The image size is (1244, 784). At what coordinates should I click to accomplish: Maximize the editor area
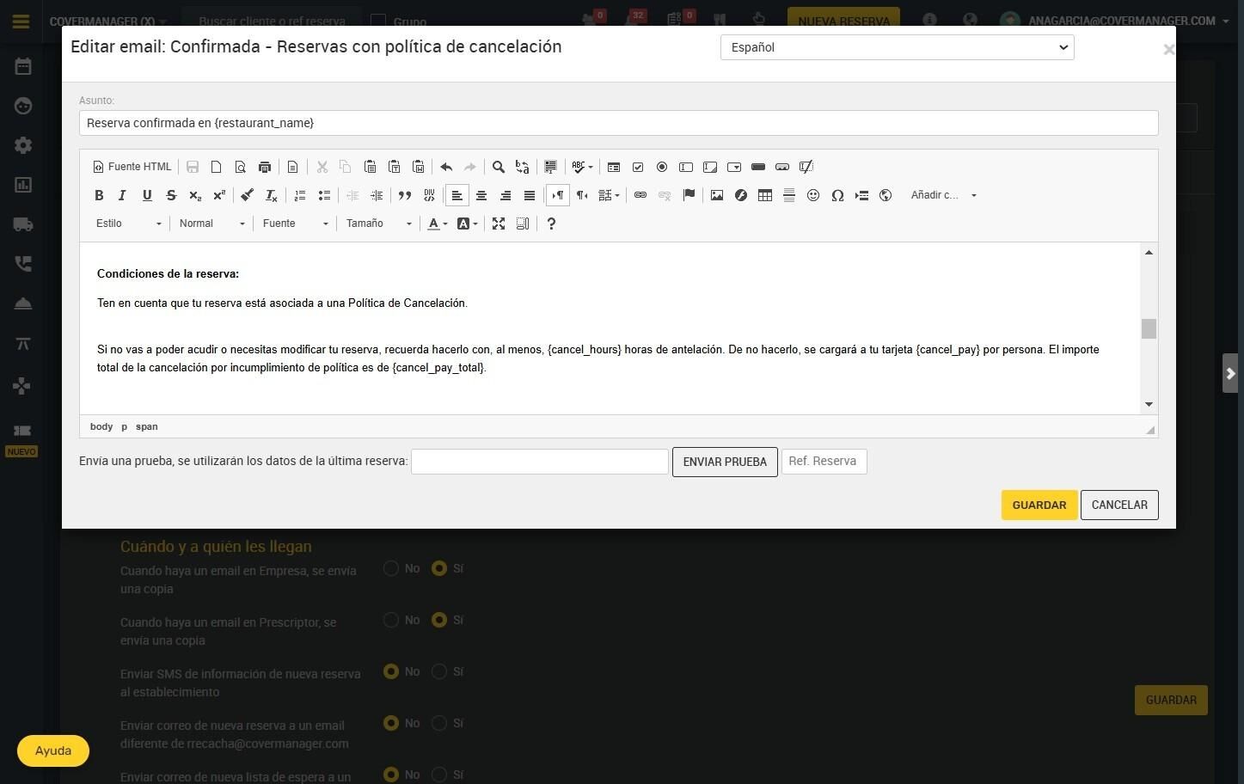coord(499,224)
